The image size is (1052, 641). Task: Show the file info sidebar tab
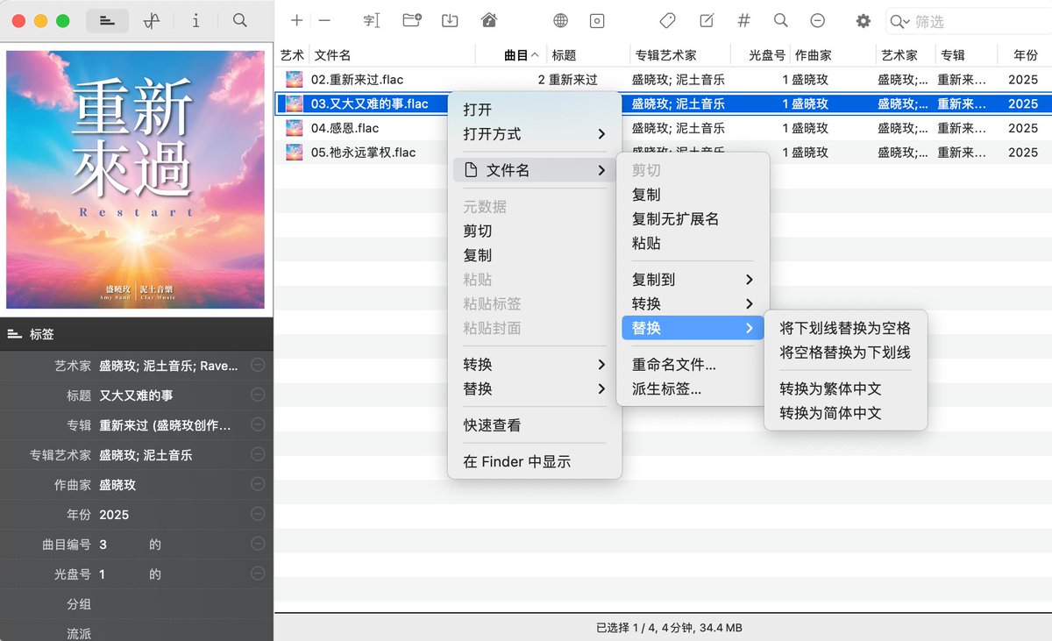click(x=195, y=21)
